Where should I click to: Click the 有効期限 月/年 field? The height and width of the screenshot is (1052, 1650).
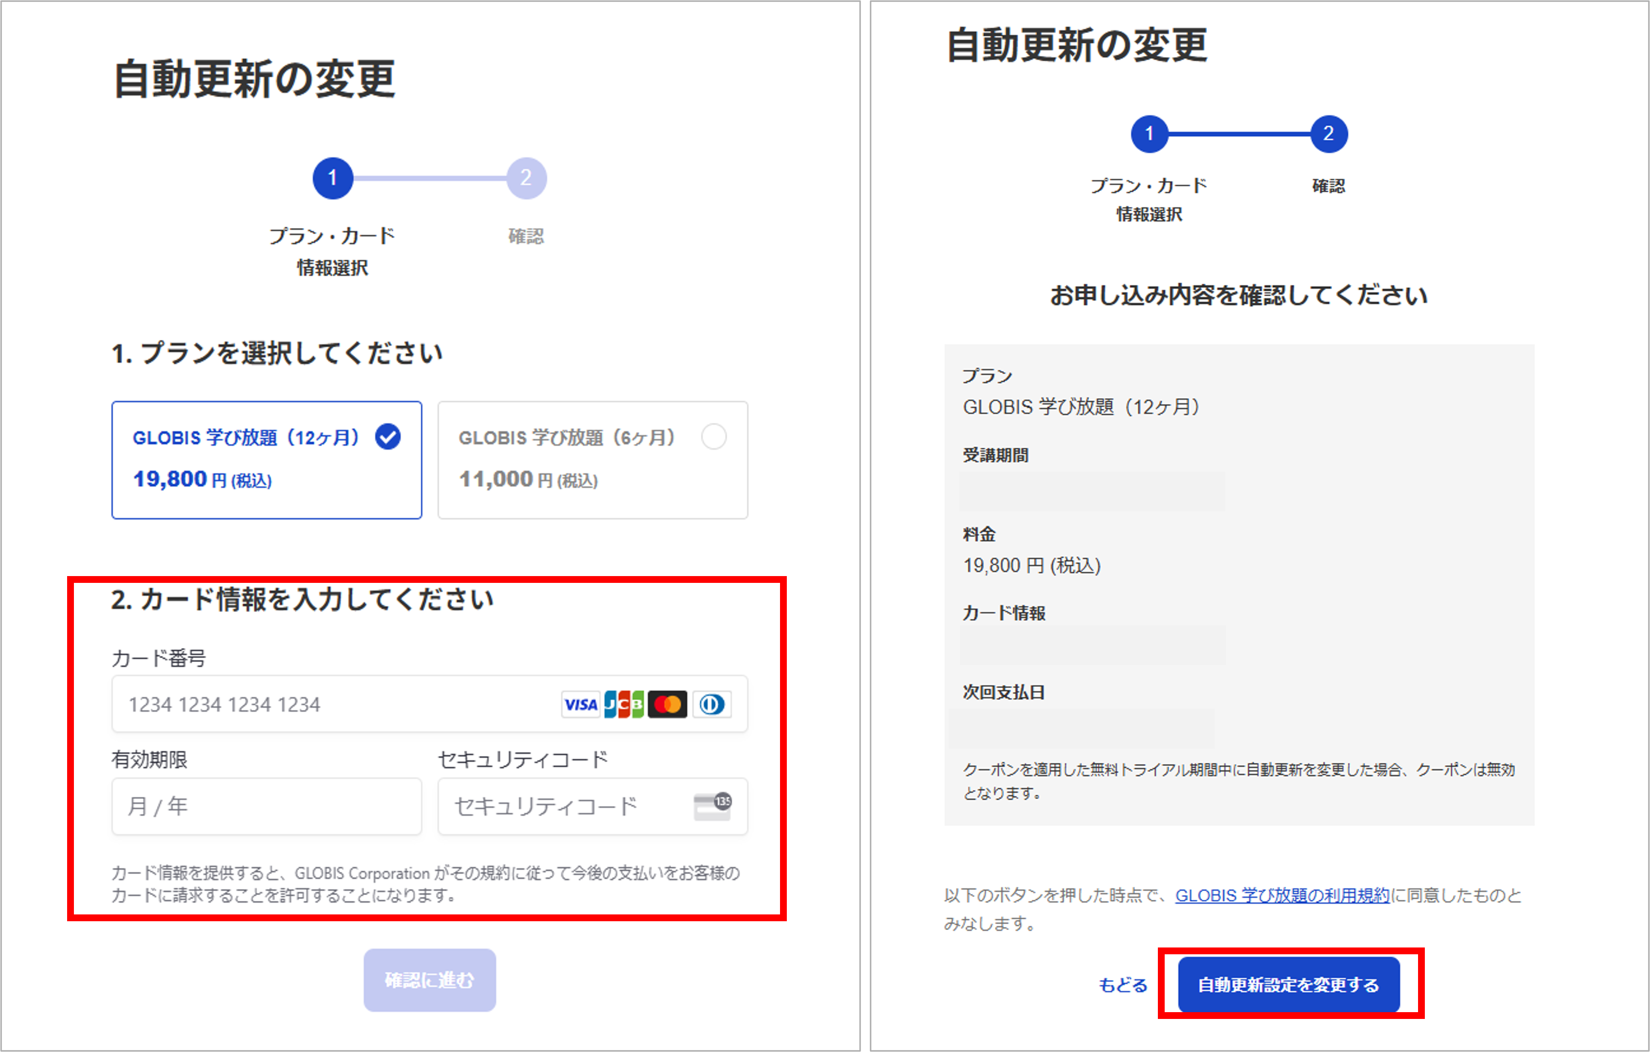266,806
